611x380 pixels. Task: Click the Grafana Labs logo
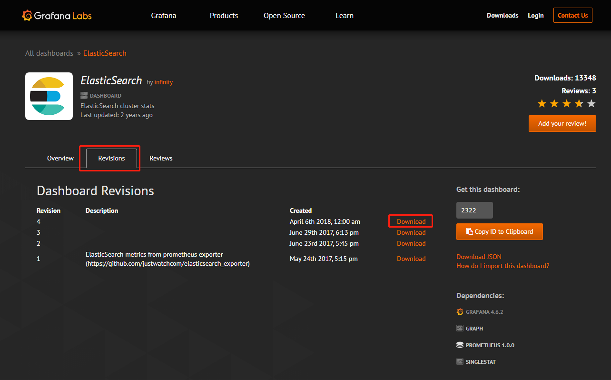point(57,16)
